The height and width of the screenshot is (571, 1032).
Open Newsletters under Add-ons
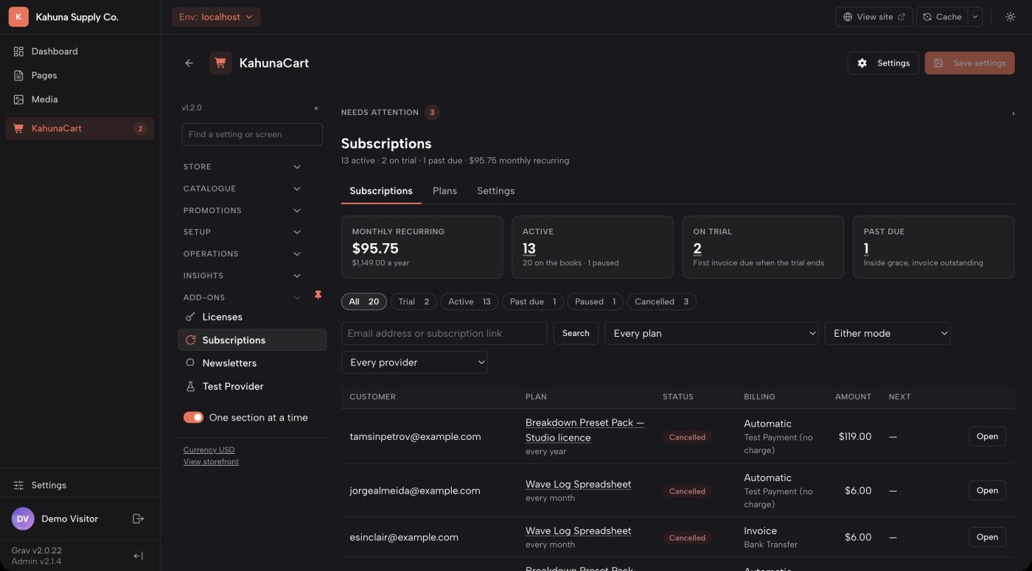pyautogui.click(x=252, y=363)
